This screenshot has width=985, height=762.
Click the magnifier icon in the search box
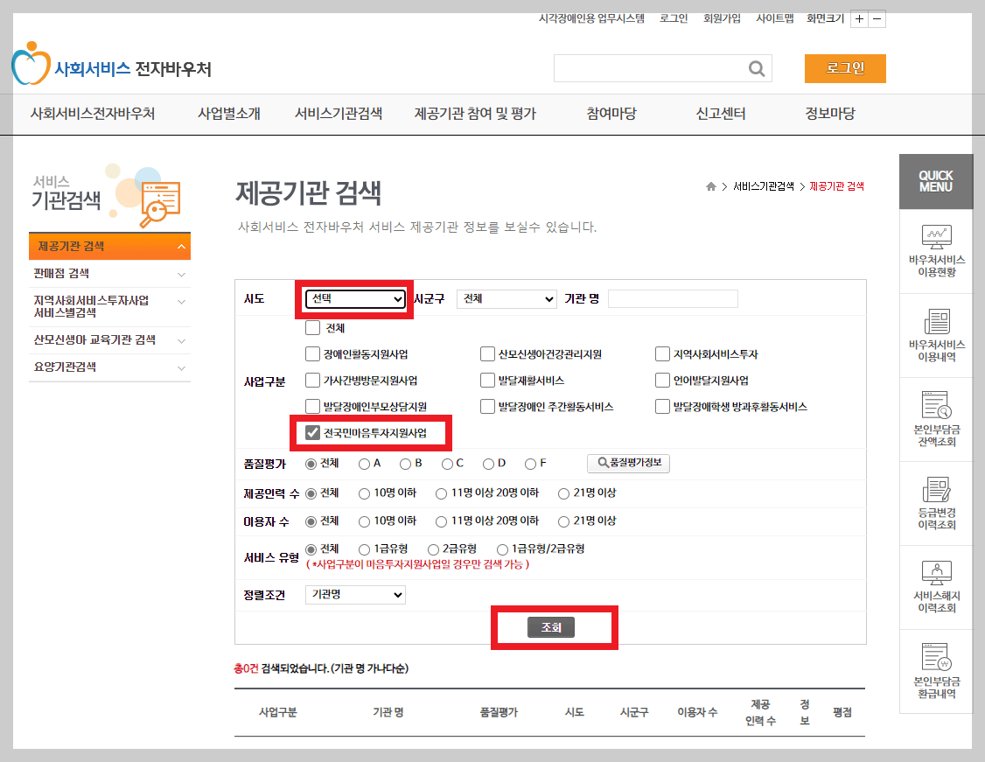(x=756, y=68)
